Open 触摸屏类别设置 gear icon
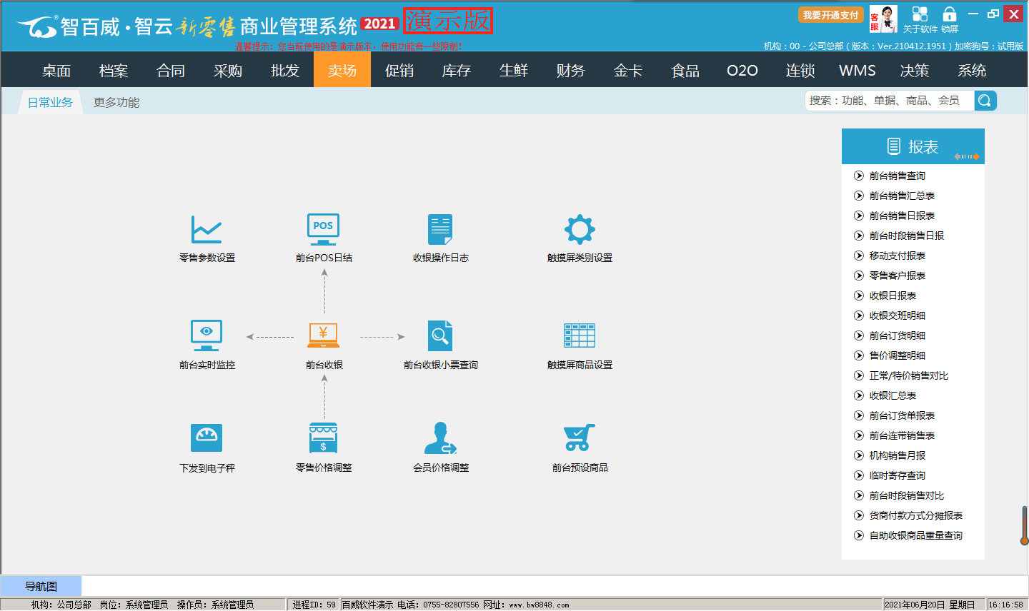 point(580,230)
